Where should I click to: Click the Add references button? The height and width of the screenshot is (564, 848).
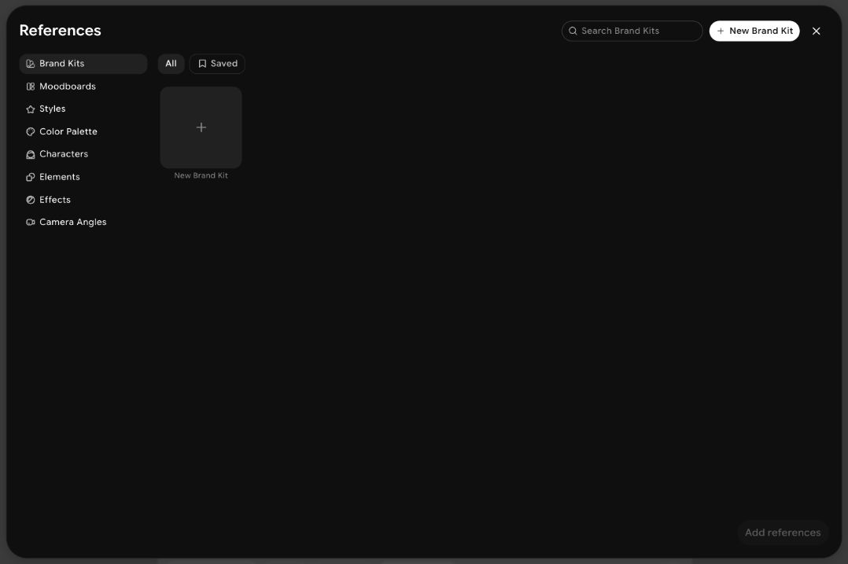tap(783, 533)
